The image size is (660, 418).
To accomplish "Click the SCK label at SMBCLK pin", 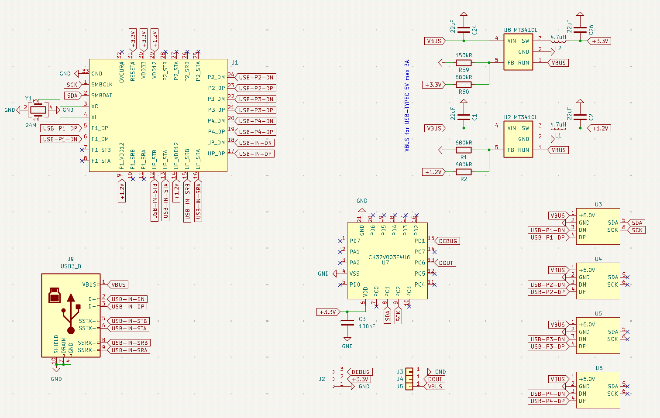I will 72,85.
